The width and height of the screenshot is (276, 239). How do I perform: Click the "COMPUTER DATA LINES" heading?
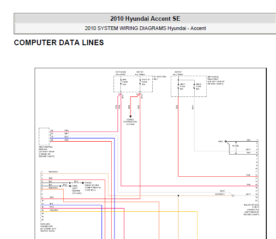[59, 42]
